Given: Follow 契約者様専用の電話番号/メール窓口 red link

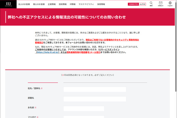Looking at the screenshot, I should point(83,52).
